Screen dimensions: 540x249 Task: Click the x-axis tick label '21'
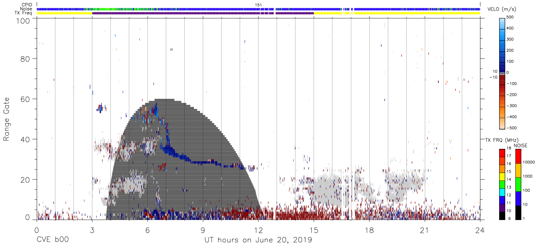[424, 230]
